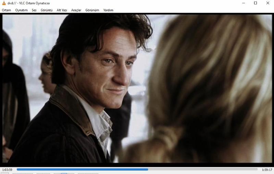Expand the Görüntü menu
274x174 pixels.
(47, 10)
